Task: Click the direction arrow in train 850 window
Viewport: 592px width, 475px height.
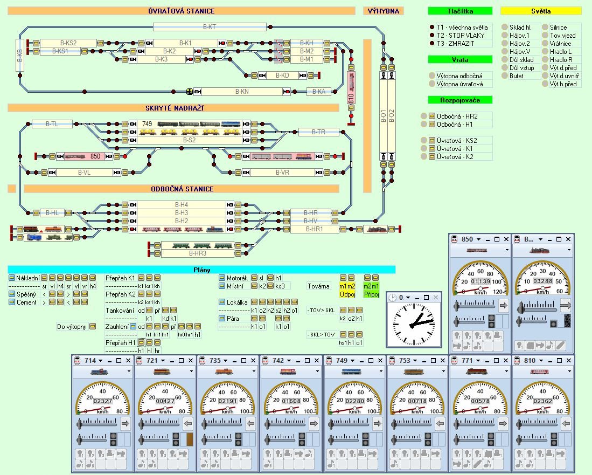Action: tap(504, 306)
